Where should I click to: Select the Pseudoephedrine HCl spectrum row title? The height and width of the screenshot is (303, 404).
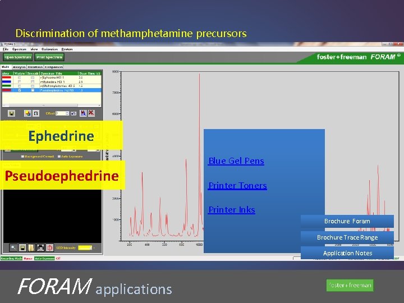click(x=57, y=90)
